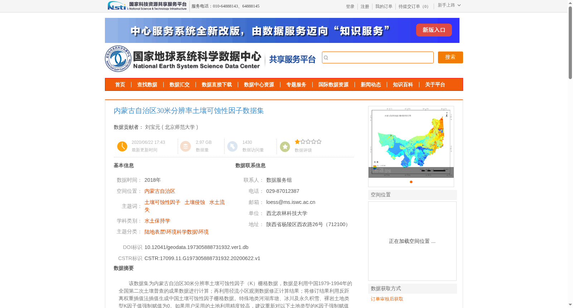Click the orange 搜索 button

[x=451, y=57]
